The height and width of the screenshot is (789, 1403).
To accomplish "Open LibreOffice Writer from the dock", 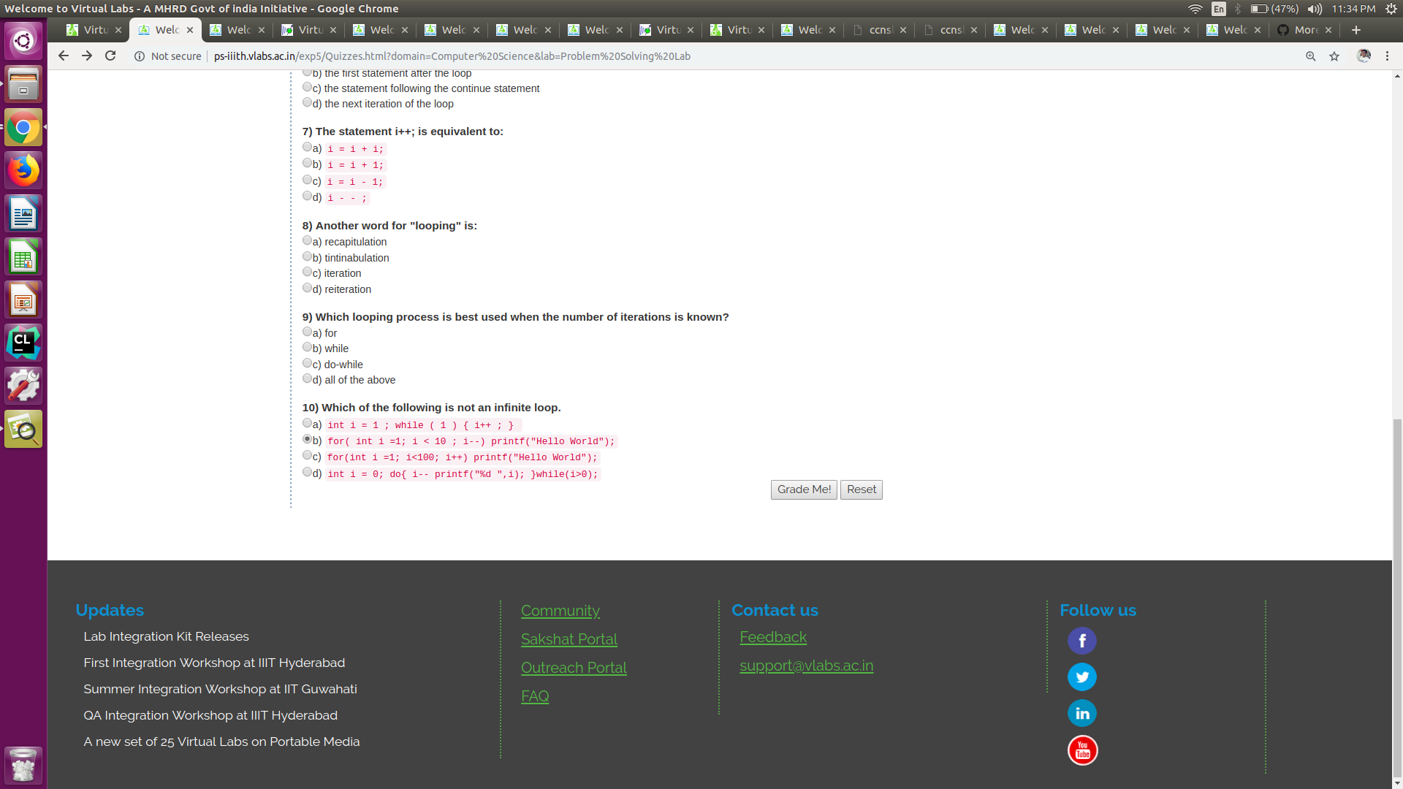I will 23,213.
